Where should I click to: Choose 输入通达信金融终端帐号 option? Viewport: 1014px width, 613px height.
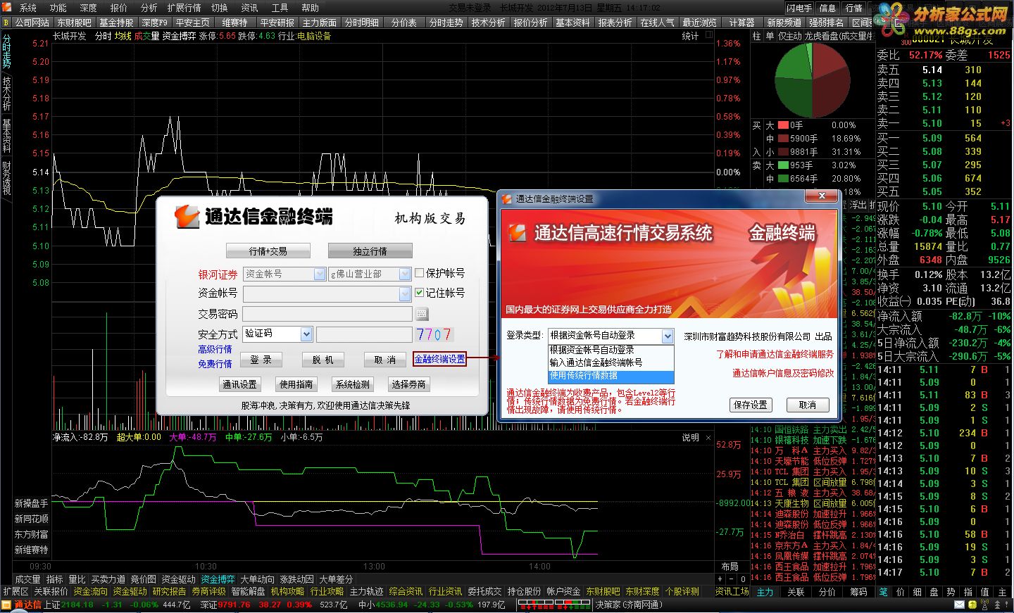(x=611, y=362)
